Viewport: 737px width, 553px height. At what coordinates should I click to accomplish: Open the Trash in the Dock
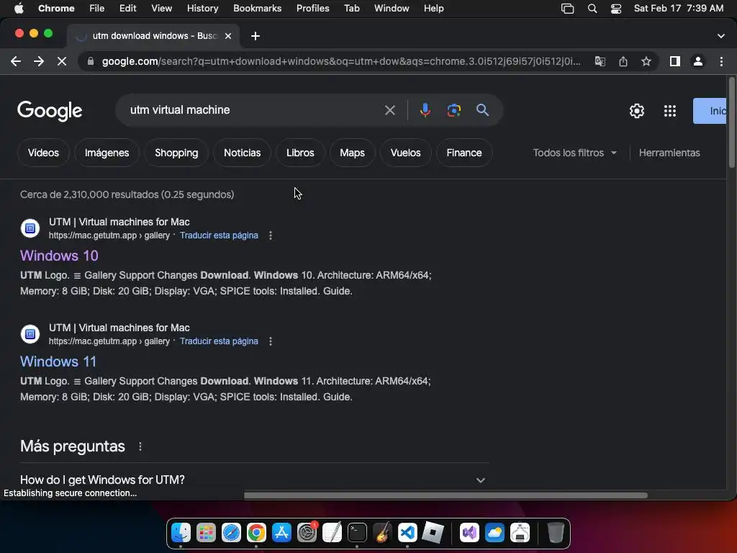[x=556, y=533]
